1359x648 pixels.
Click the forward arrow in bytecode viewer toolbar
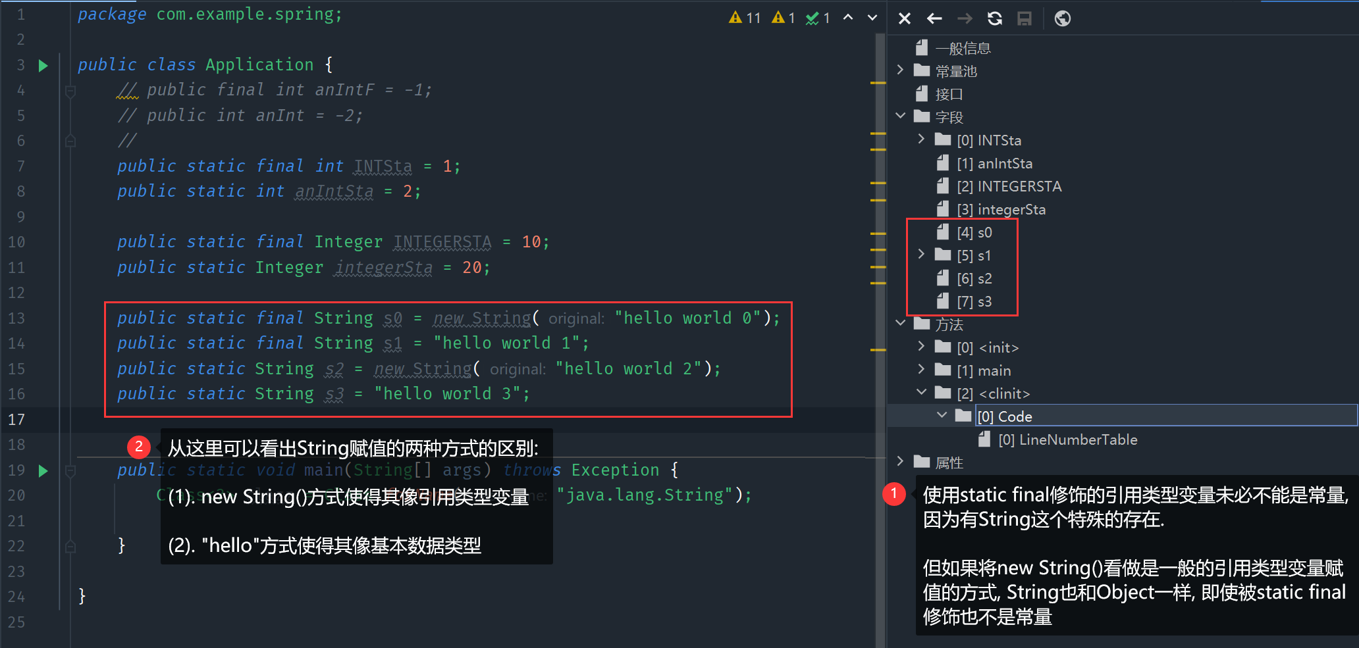pyautogui.click(x=965, y=18)
